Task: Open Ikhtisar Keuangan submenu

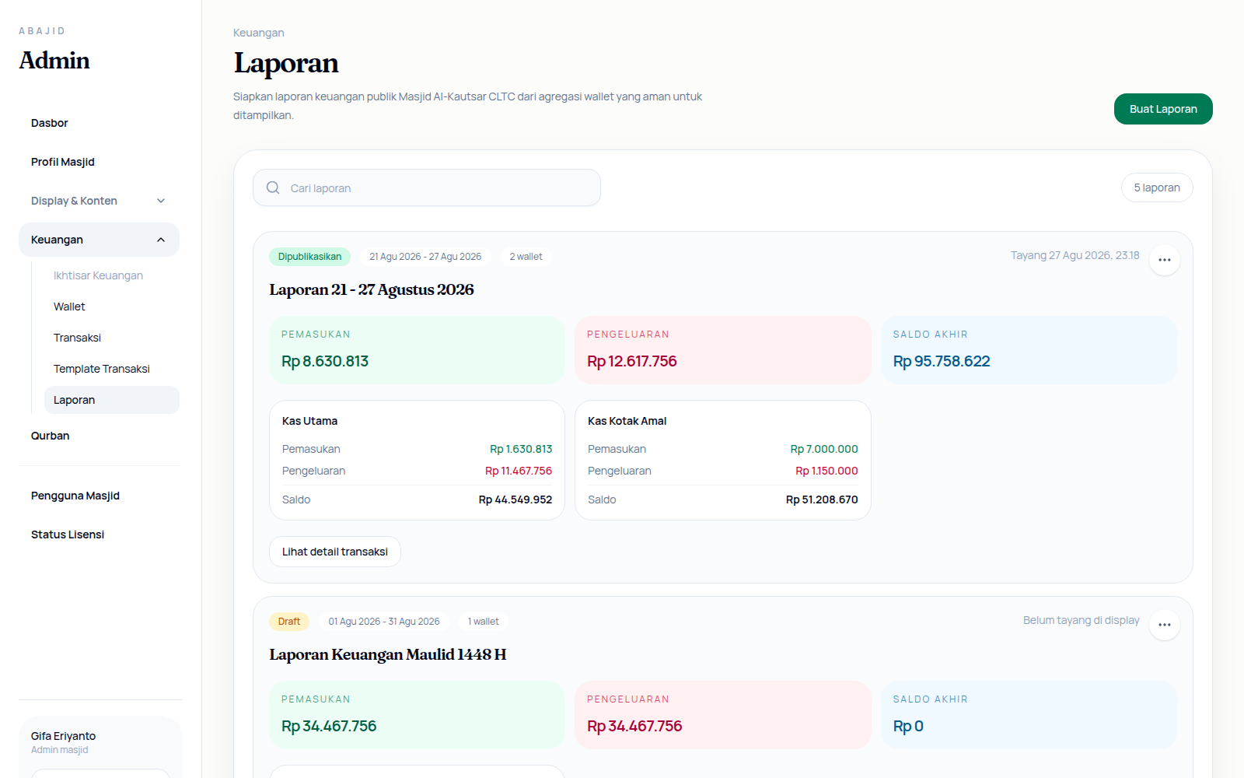Action: 112,275
